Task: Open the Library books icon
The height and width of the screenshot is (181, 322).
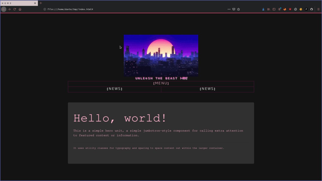Action: pos(269,9)
